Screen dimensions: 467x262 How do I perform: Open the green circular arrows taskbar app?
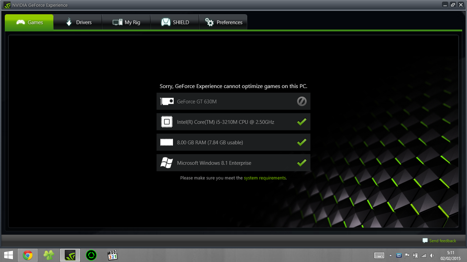pos(91,255)
